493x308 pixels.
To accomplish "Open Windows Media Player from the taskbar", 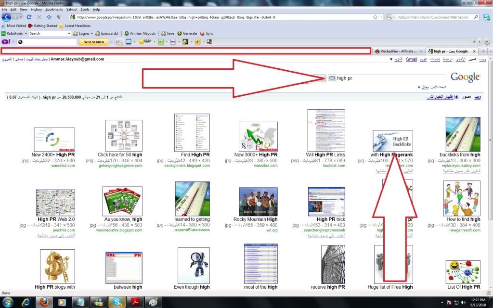I will pos(62,302).
